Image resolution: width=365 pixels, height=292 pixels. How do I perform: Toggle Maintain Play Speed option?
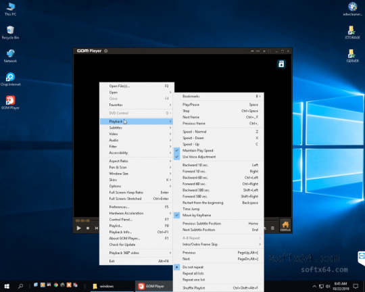[x=218, y=151]
